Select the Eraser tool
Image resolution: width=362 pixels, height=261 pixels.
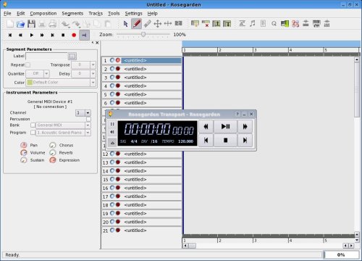point(147,24)
